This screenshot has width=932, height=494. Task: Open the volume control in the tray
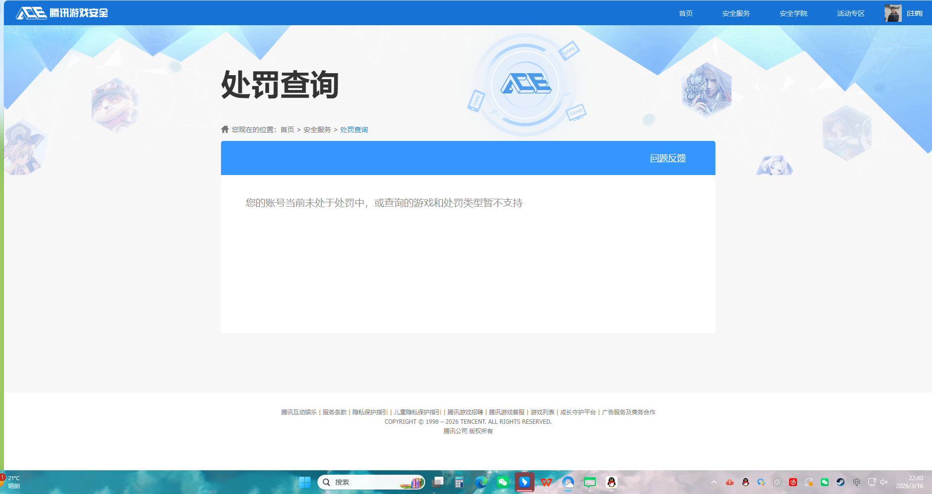click(884, 482)
